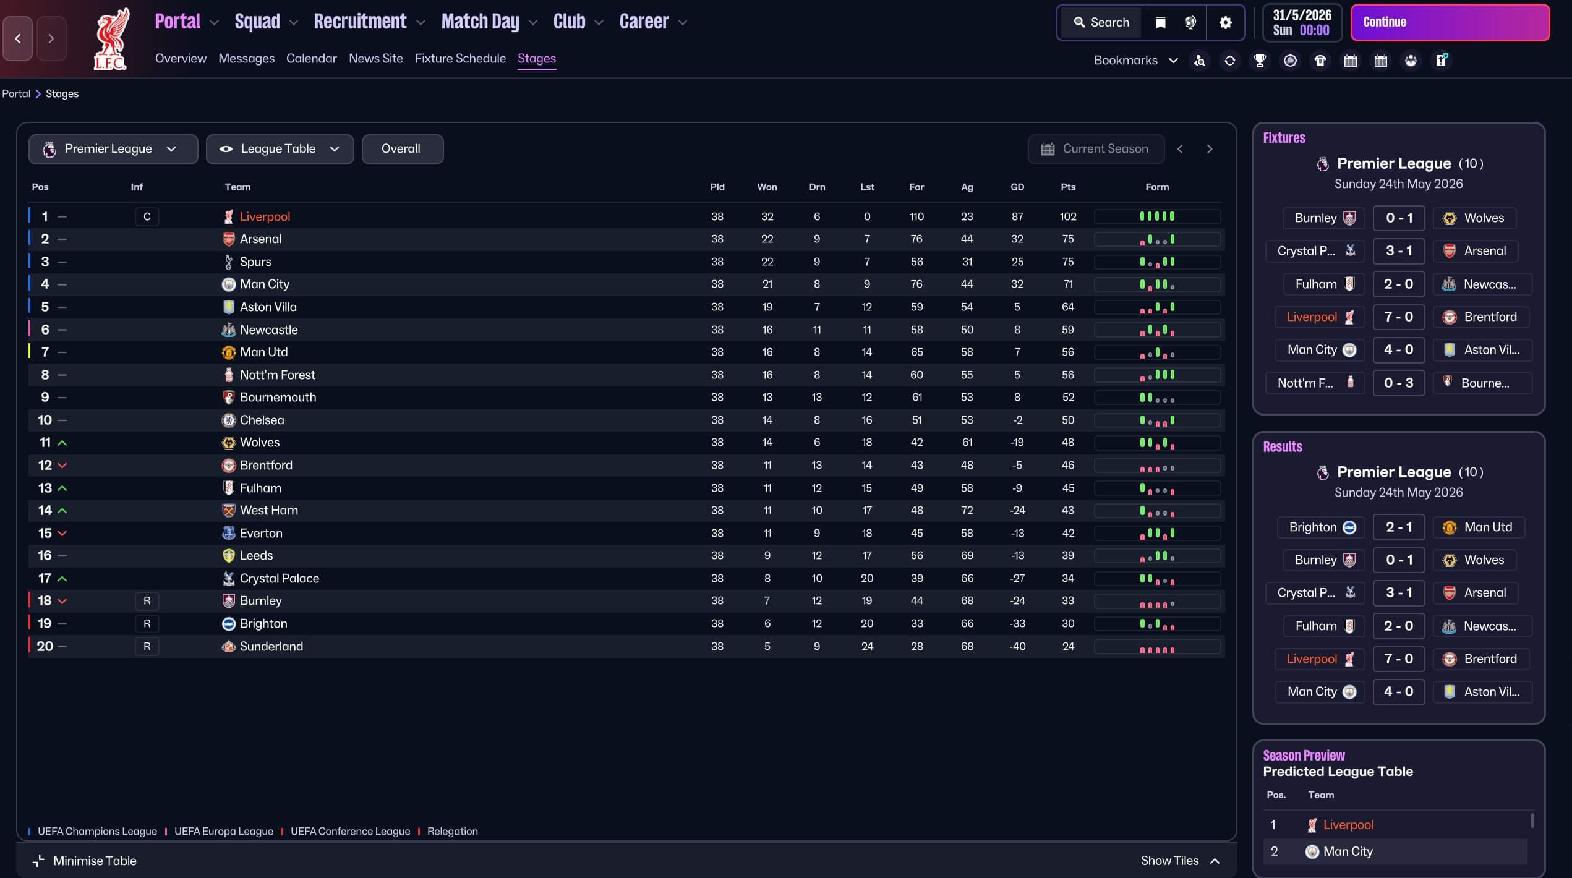Click the bookmark flag icon

pos(1161,23)
